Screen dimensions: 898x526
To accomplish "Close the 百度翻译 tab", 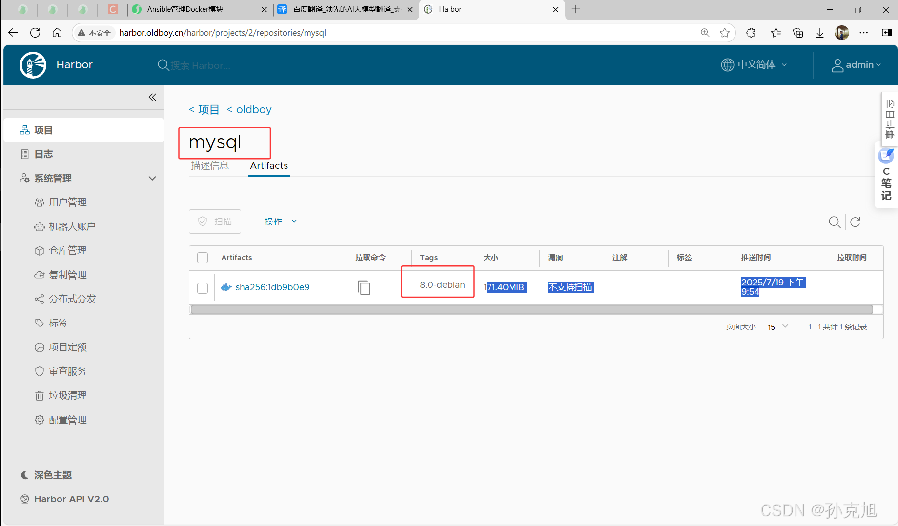I will click(410, 9).
